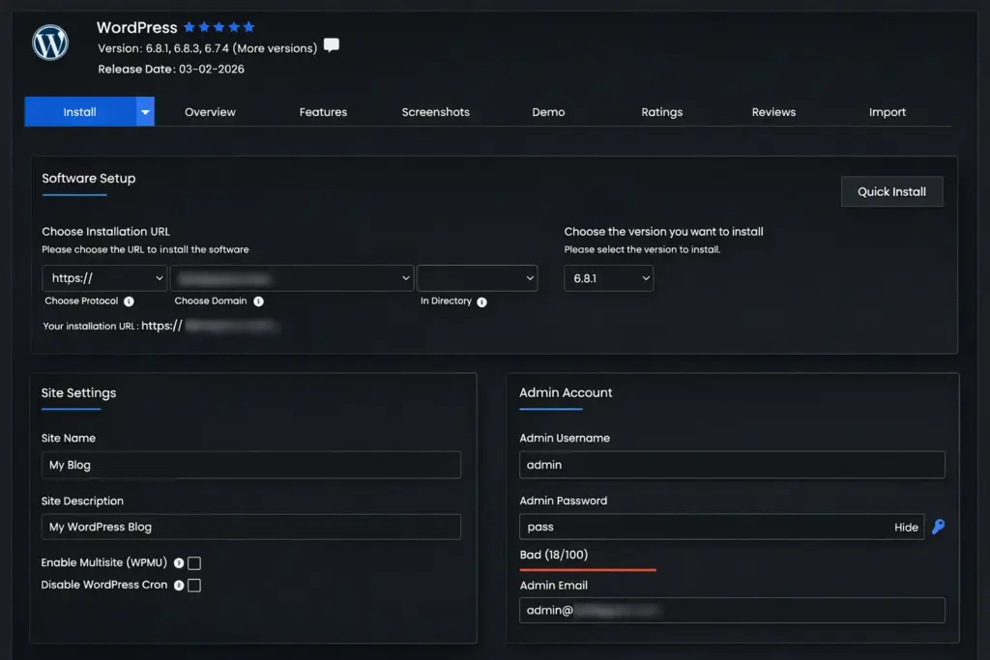The image size is (990, 660).
Task: Hide the admin password text
Action: pyautogui.click(x=906, y=528)
